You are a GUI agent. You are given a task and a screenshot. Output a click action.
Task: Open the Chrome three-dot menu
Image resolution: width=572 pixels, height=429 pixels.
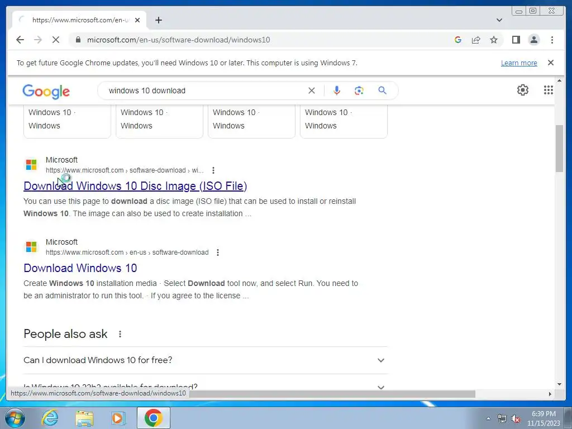click(552, 40)
